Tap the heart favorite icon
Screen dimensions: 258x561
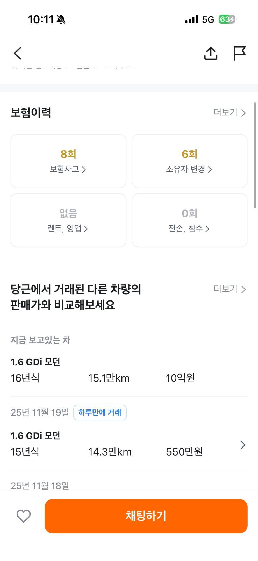24,516
